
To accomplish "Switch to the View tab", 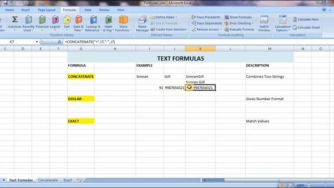I will (x=121, y=10).
